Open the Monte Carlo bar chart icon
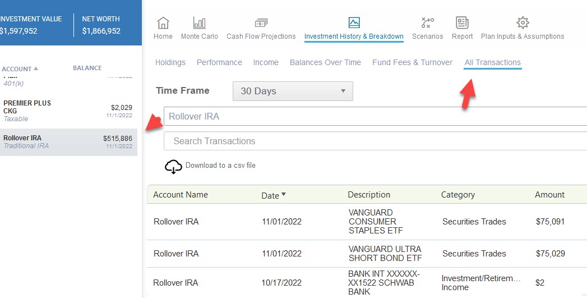 tap(199, 23)
